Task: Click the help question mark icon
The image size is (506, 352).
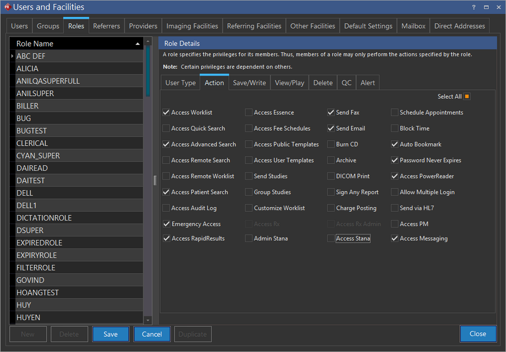Action: pos(474,7)
